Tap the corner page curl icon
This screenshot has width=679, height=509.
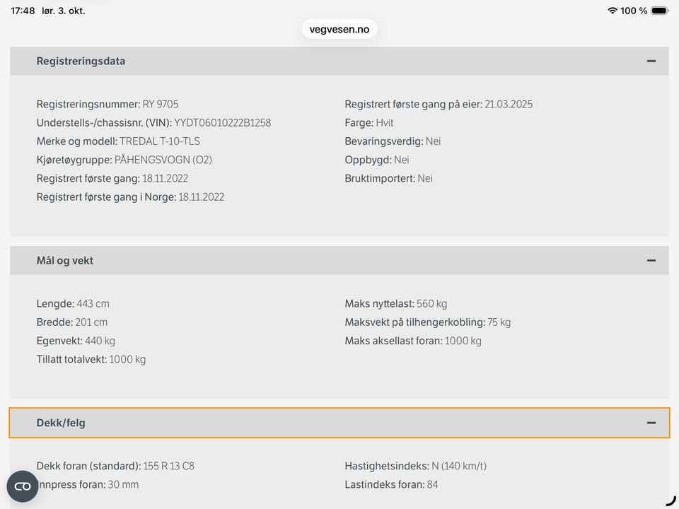point(671,501)
